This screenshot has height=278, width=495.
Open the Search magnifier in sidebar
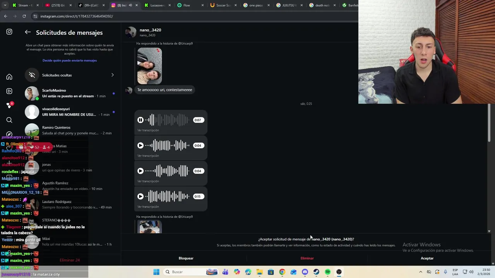pos(9,120)
